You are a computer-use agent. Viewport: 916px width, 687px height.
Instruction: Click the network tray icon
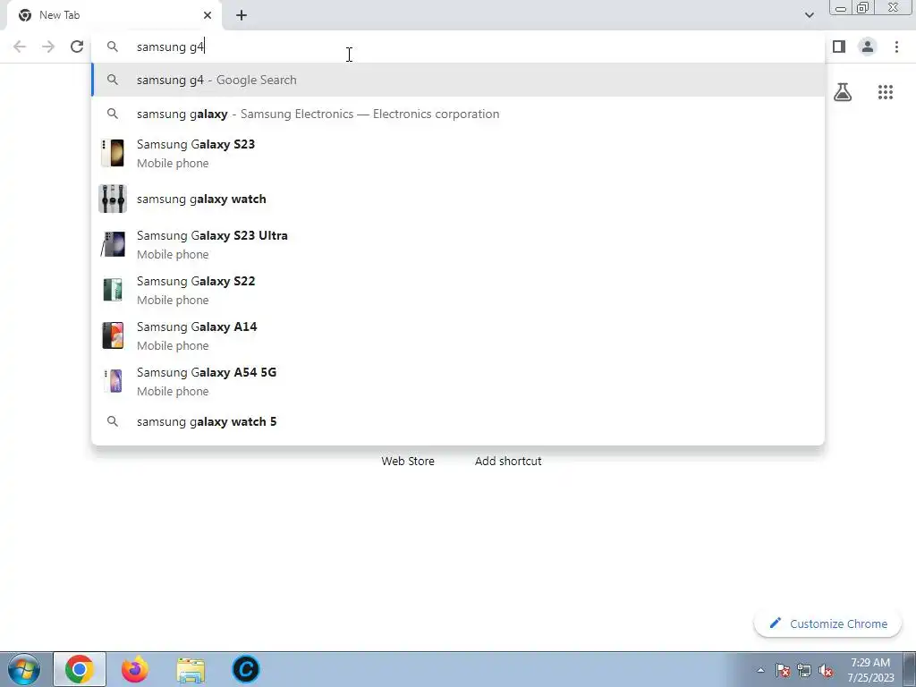click(x=804, y=670)
